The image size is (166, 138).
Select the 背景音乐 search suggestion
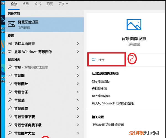click(x=44, y=92)
